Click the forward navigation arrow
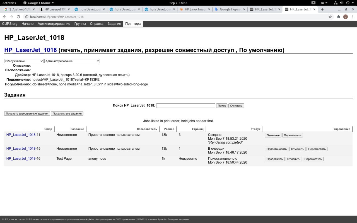The width and height of the screenshot is (357, 223). 12,17
